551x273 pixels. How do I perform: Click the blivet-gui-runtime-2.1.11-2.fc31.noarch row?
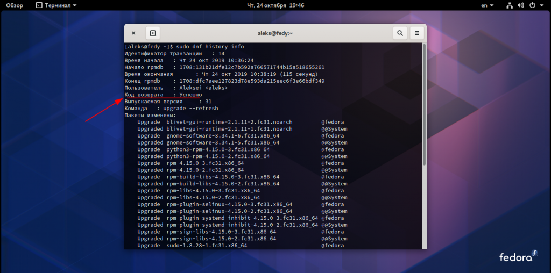click(241, 122)
